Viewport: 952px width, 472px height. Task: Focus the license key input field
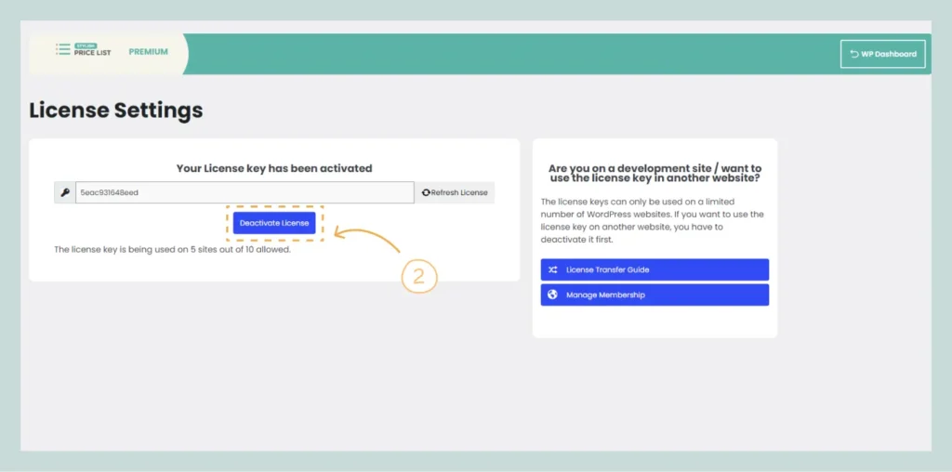pyautogui.click(x=245, y=192)
